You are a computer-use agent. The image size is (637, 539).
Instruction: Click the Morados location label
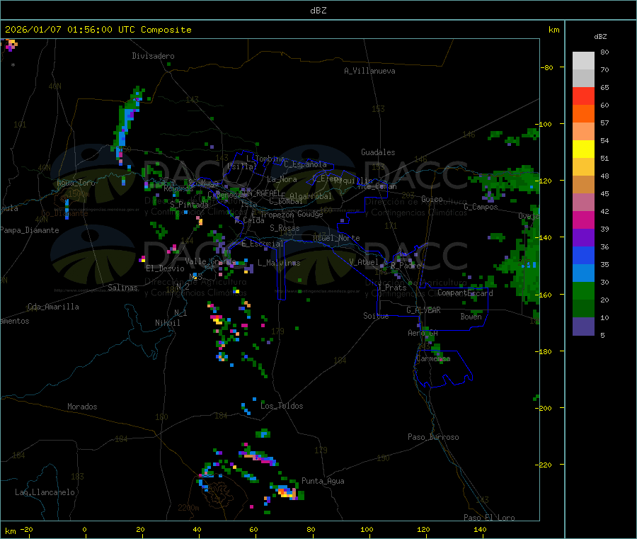pos(83,407)
